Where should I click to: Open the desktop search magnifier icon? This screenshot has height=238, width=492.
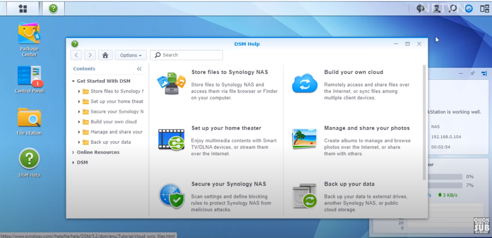coord(453,8)
